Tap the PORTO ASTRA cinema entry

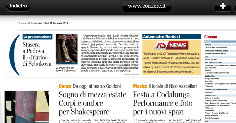(x=211, y=95)
